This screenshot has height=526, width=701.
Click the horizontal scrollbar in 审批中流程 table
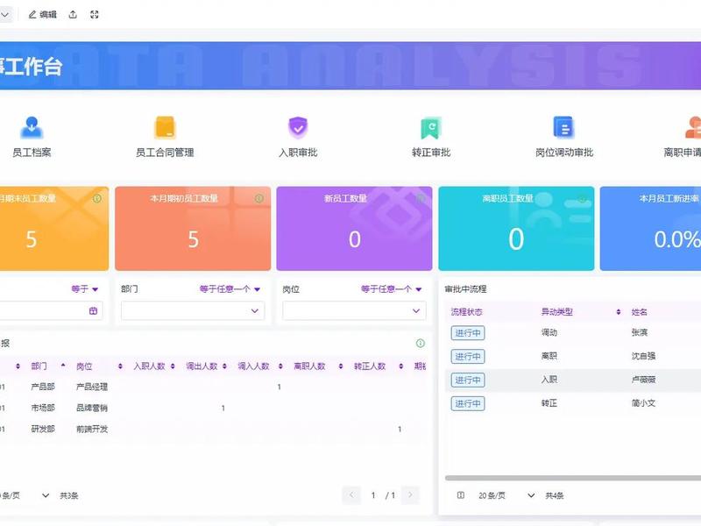point(573,478)
